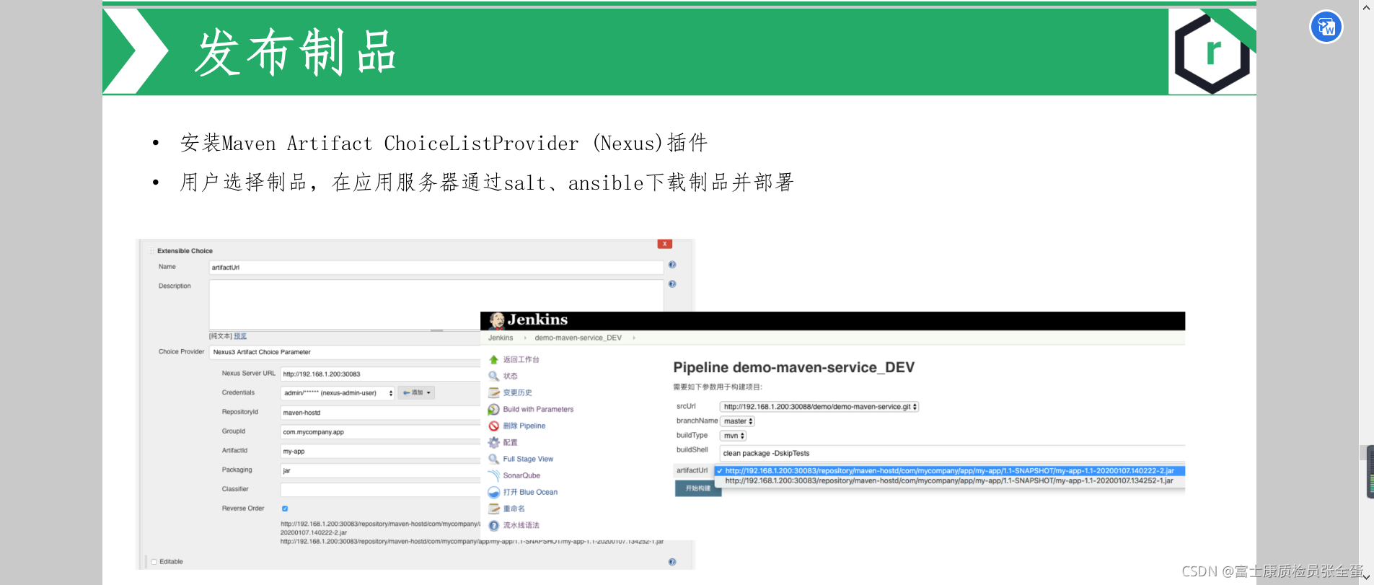Click the Jenkins butler logo

[497, 320]
